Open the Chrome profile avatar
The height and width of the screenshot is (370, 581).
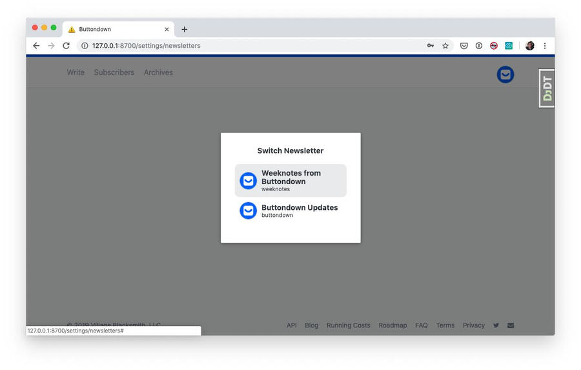530,46
